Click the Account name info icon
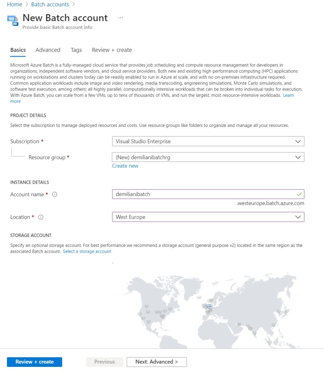Image resolution: width=324 pixels, height=372 pixels. click(55, 195)
